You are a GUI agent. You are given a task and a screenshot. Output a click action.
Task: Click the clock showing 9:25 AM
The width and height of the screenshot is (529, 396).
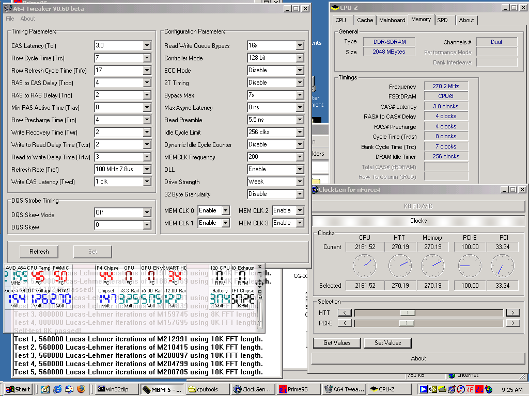[x=512, y=390]
